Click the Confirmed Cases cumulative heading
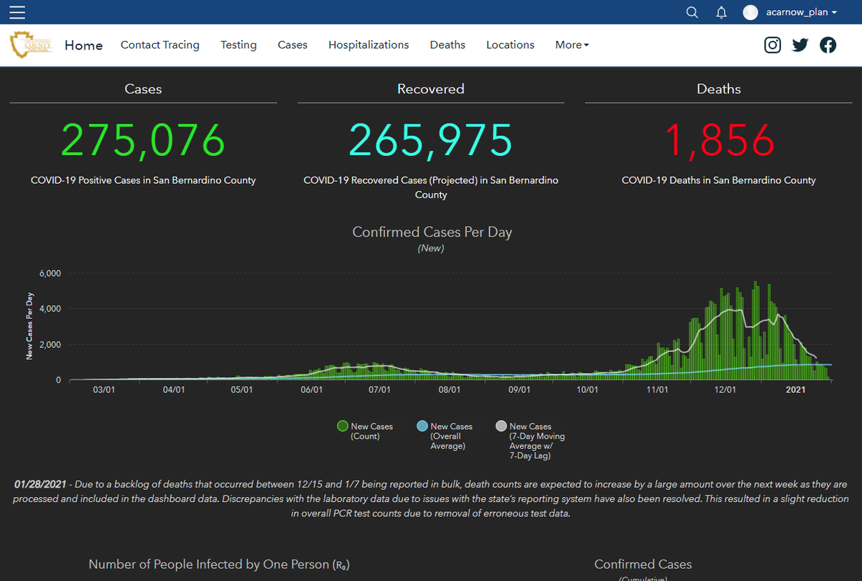 pyautogui.click(x=643, y=564)
